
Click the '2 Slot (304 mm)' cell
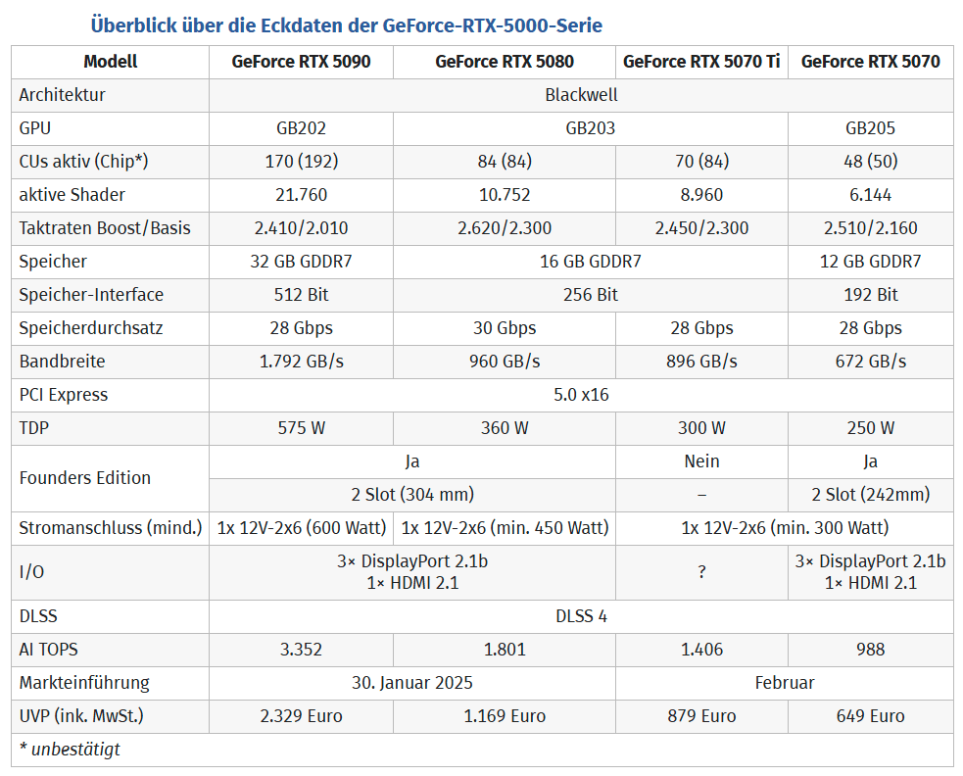(x=412, y=495)
